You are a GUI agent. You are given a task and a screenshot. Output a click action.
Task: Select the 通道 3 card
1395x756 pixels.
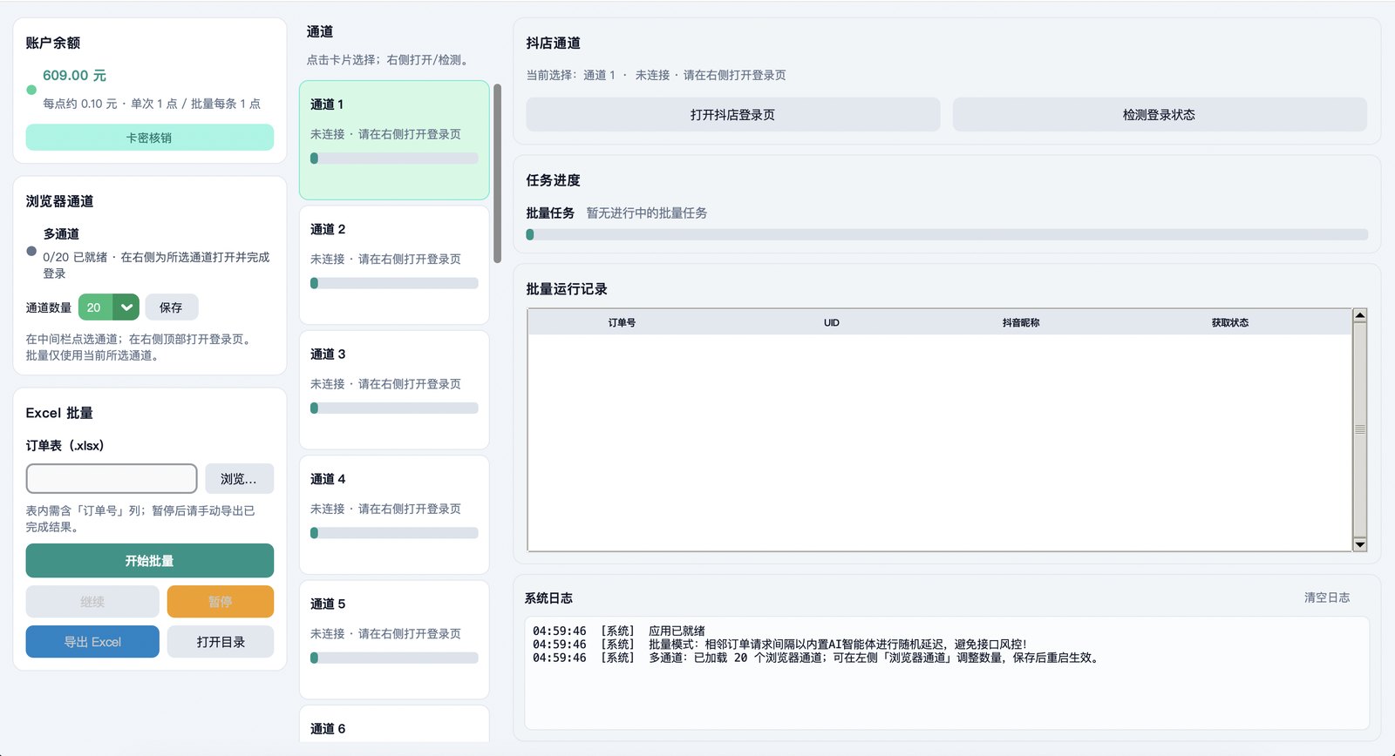point(394,389)
